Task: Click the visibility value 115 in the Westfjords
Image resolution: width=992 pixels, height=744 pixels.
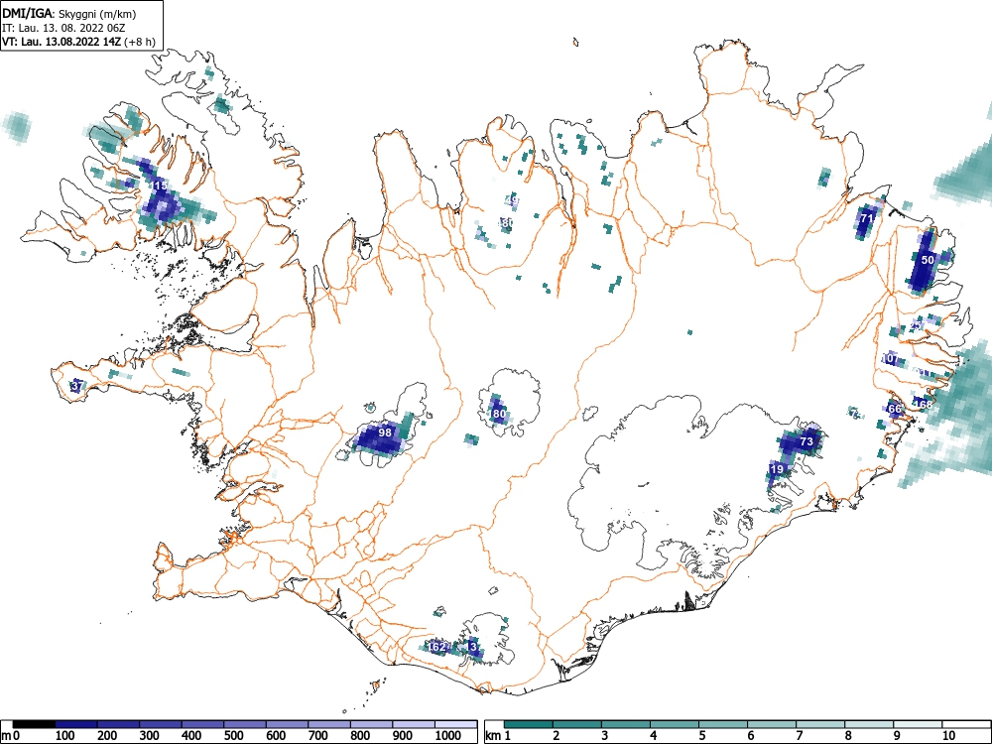Action: pos(160,186)
